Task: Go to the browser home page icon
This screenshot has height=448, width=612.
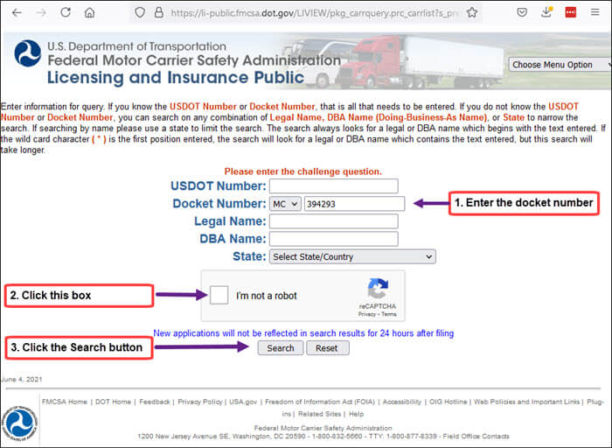Action: pyautogui.click(x=90, y=13)
